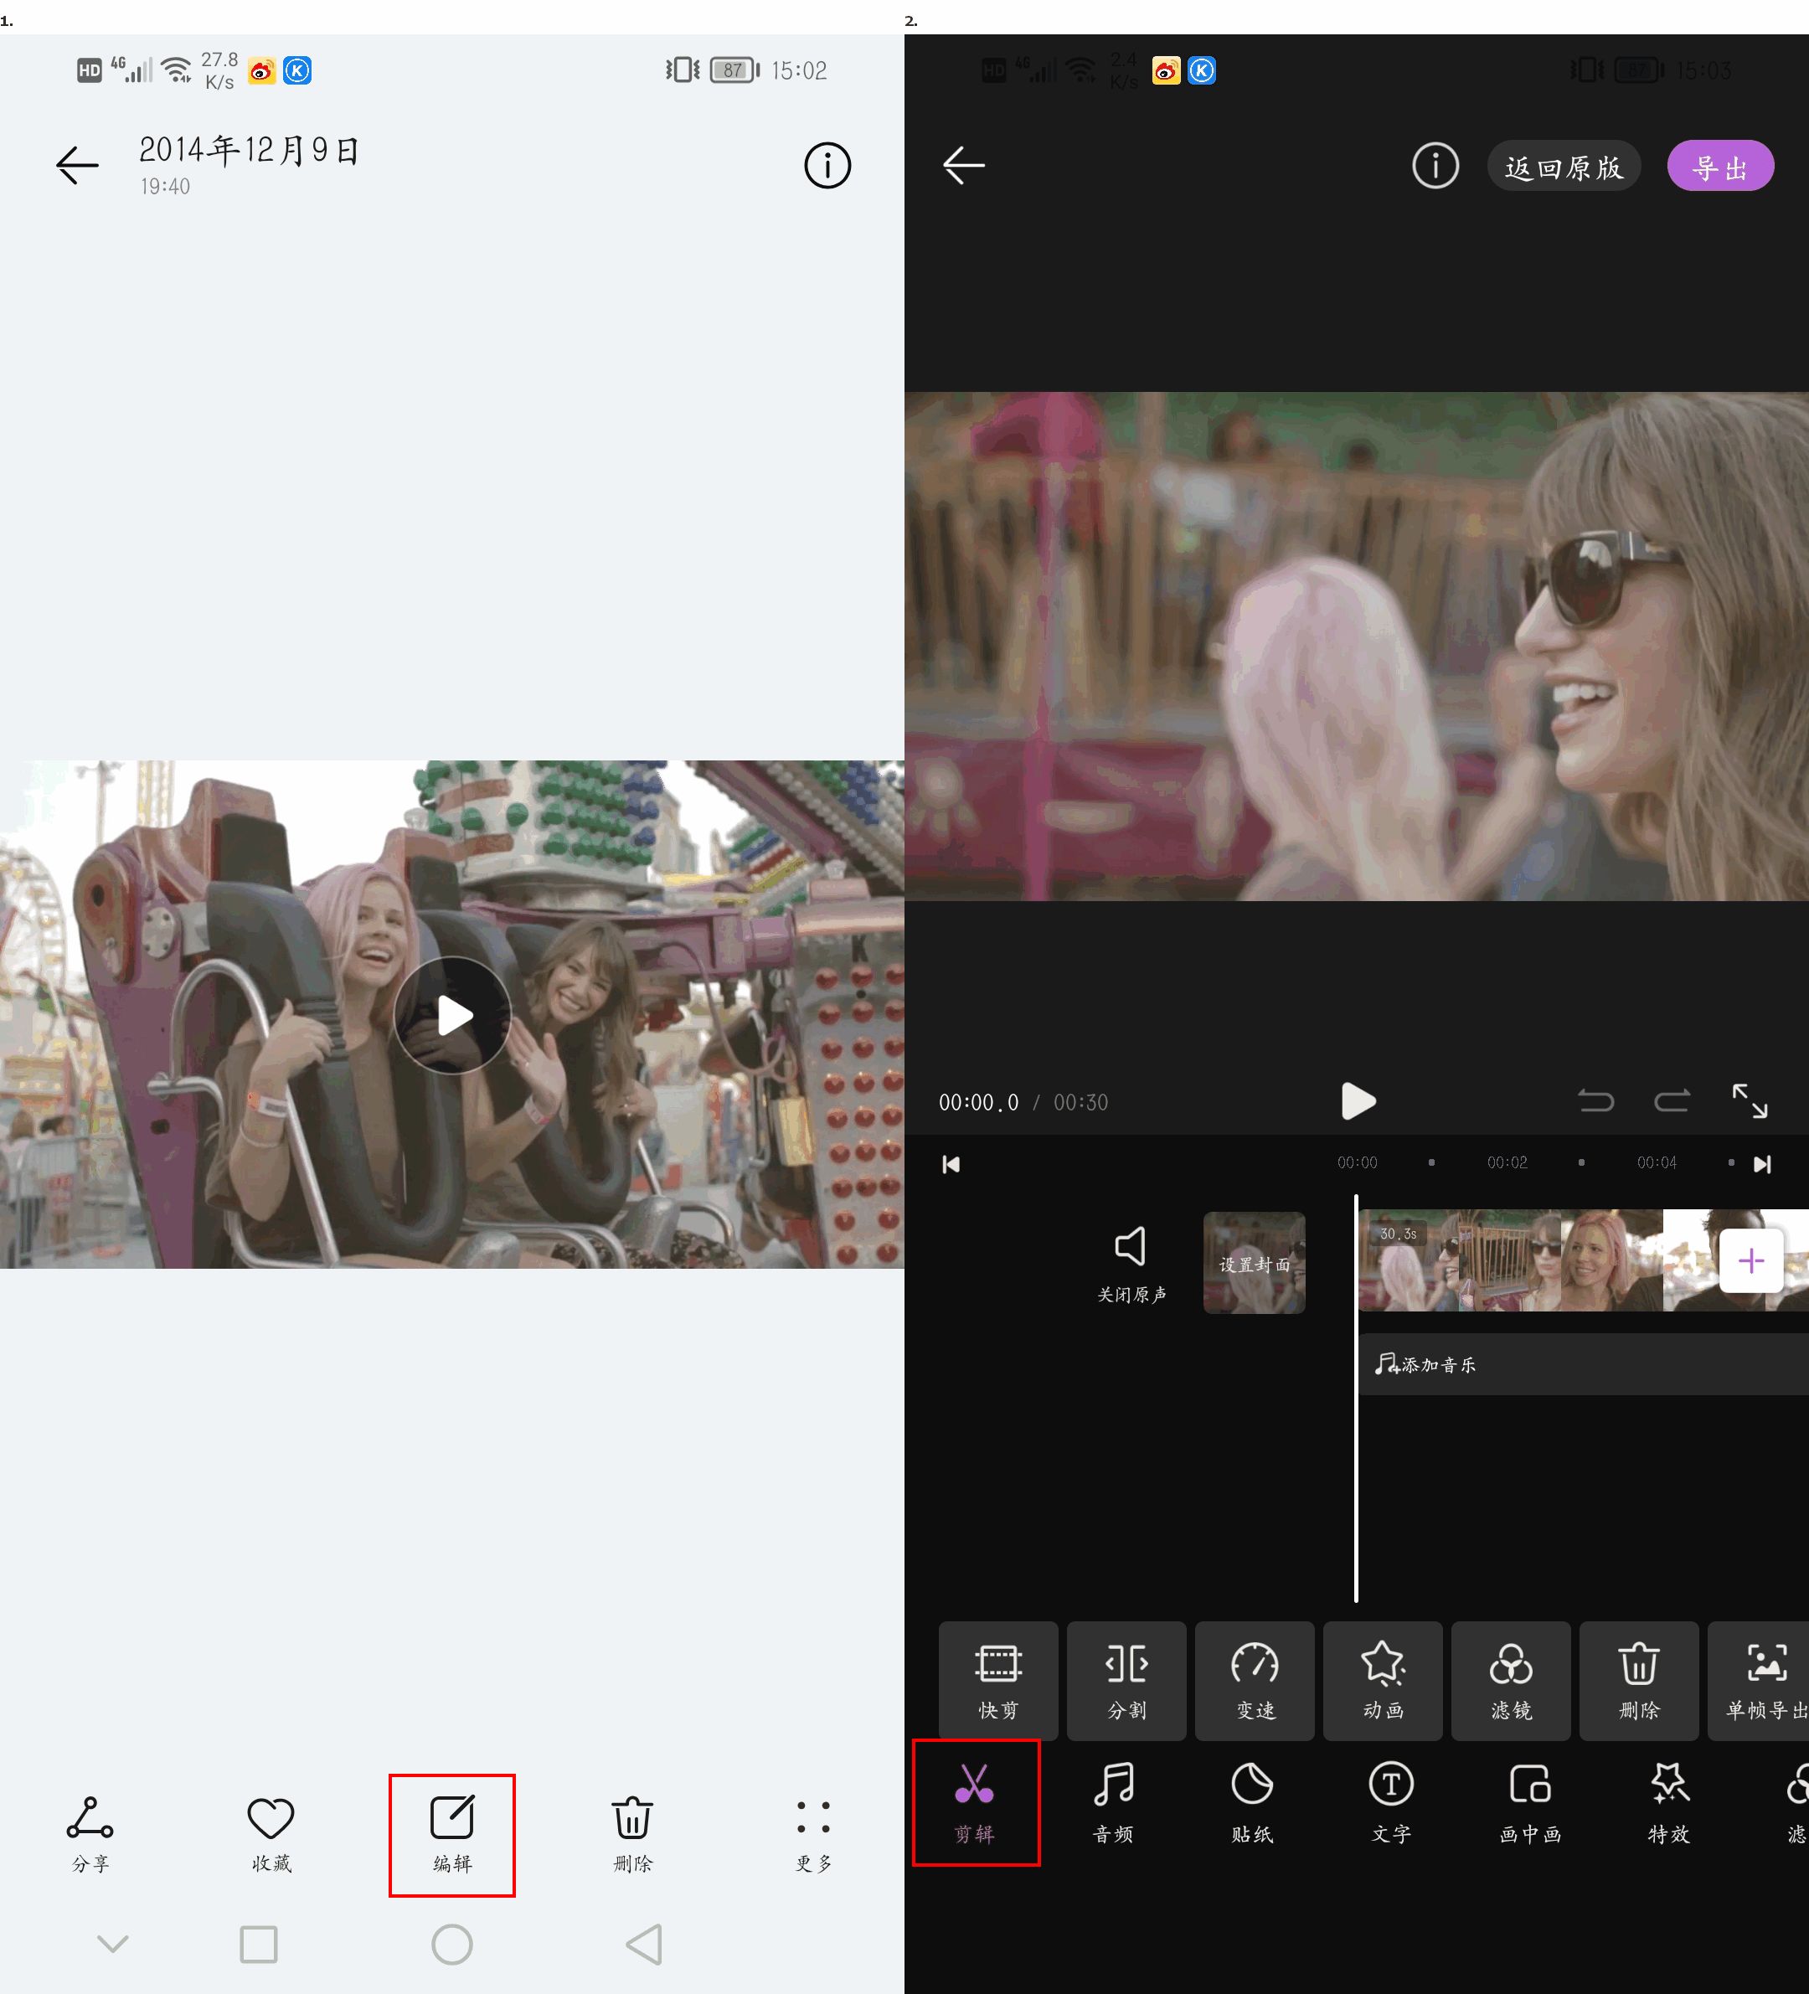Click the 设置封面 cover thumbnail
Screen dimensions: 1809x1994
tap(1253, 1262)
